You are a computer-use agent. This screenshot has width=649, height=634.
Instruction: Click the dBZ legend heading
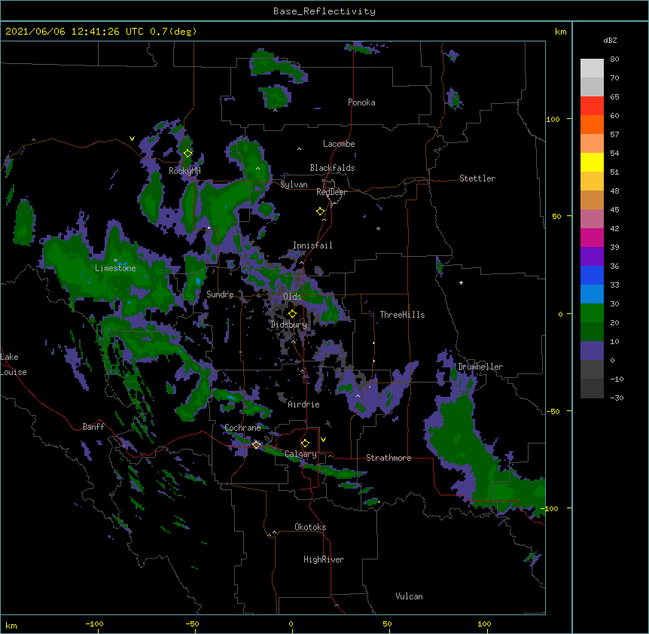[x=610, y=40]
